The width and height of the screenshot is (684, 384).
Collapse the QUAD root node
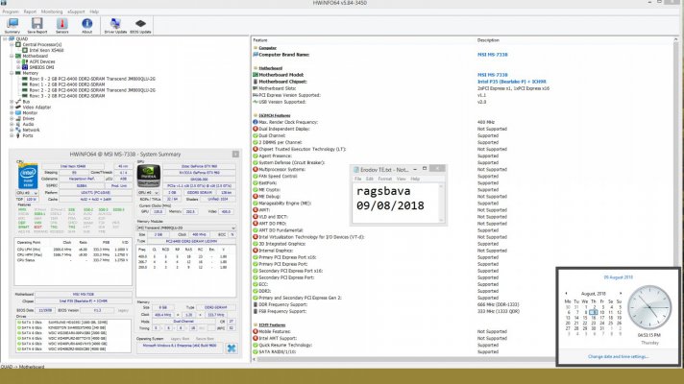(5, 38)
